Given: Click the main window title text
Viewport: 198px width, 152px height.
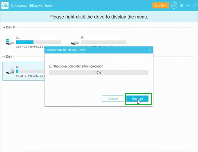Looking at the screenshot, I should pyautogui.click(x=32, y=5).
